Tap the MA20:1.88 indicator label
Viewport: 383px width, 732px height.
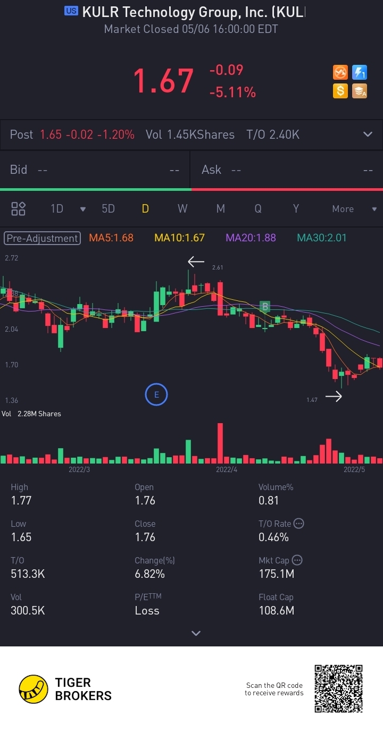251,238
